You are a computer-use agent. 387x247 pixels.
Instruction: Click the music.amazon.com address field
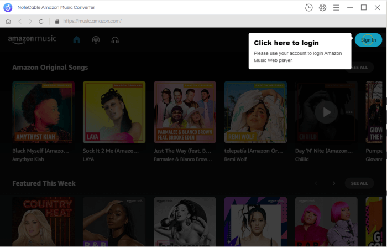pos(92,21)
